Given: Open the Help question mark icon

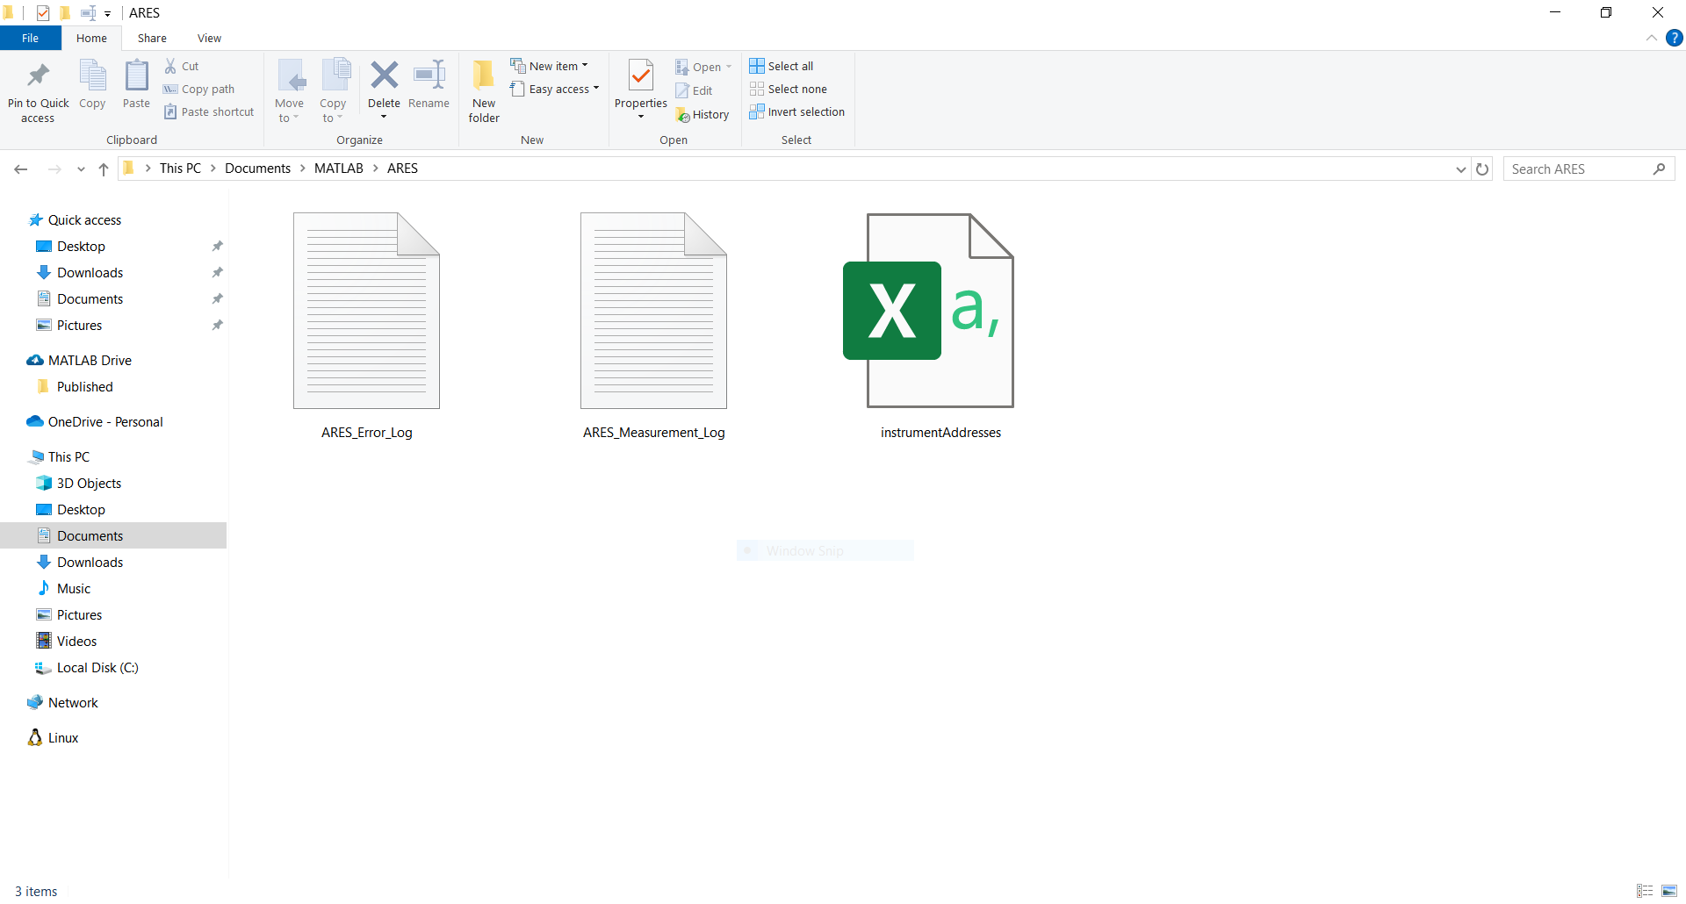Looking at the screenshot, I should (x=1675, y=38).
